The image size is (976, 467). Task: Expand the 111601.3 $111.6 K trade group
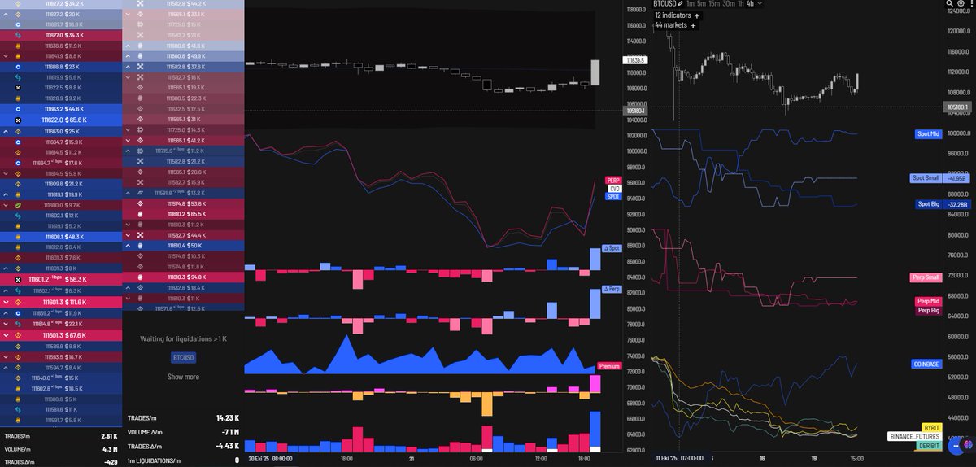point(6,302)
